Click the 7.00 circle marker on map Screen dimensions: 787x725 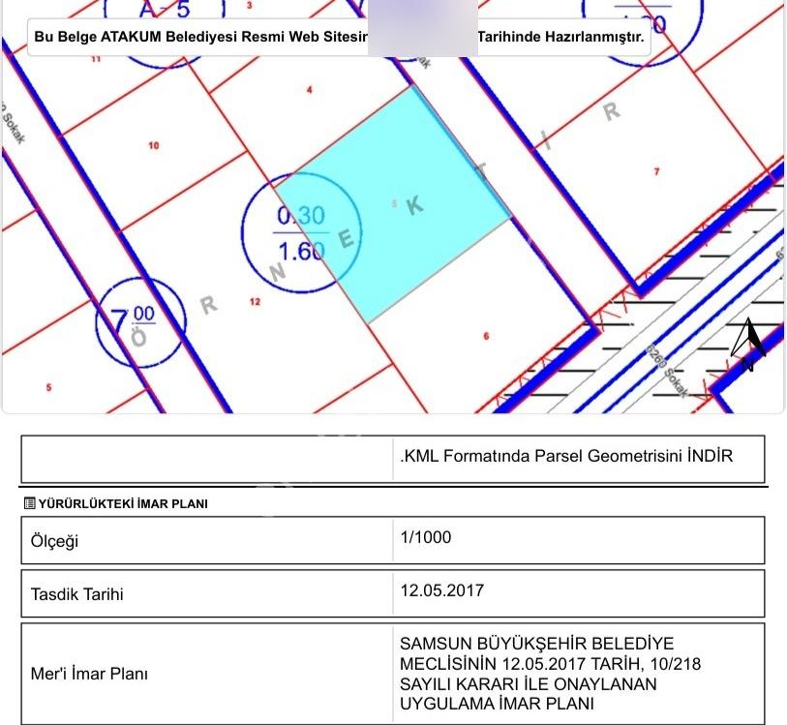click(140, 322)
